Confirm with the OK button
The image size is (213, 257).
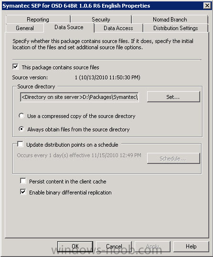[x=75, y=246]
